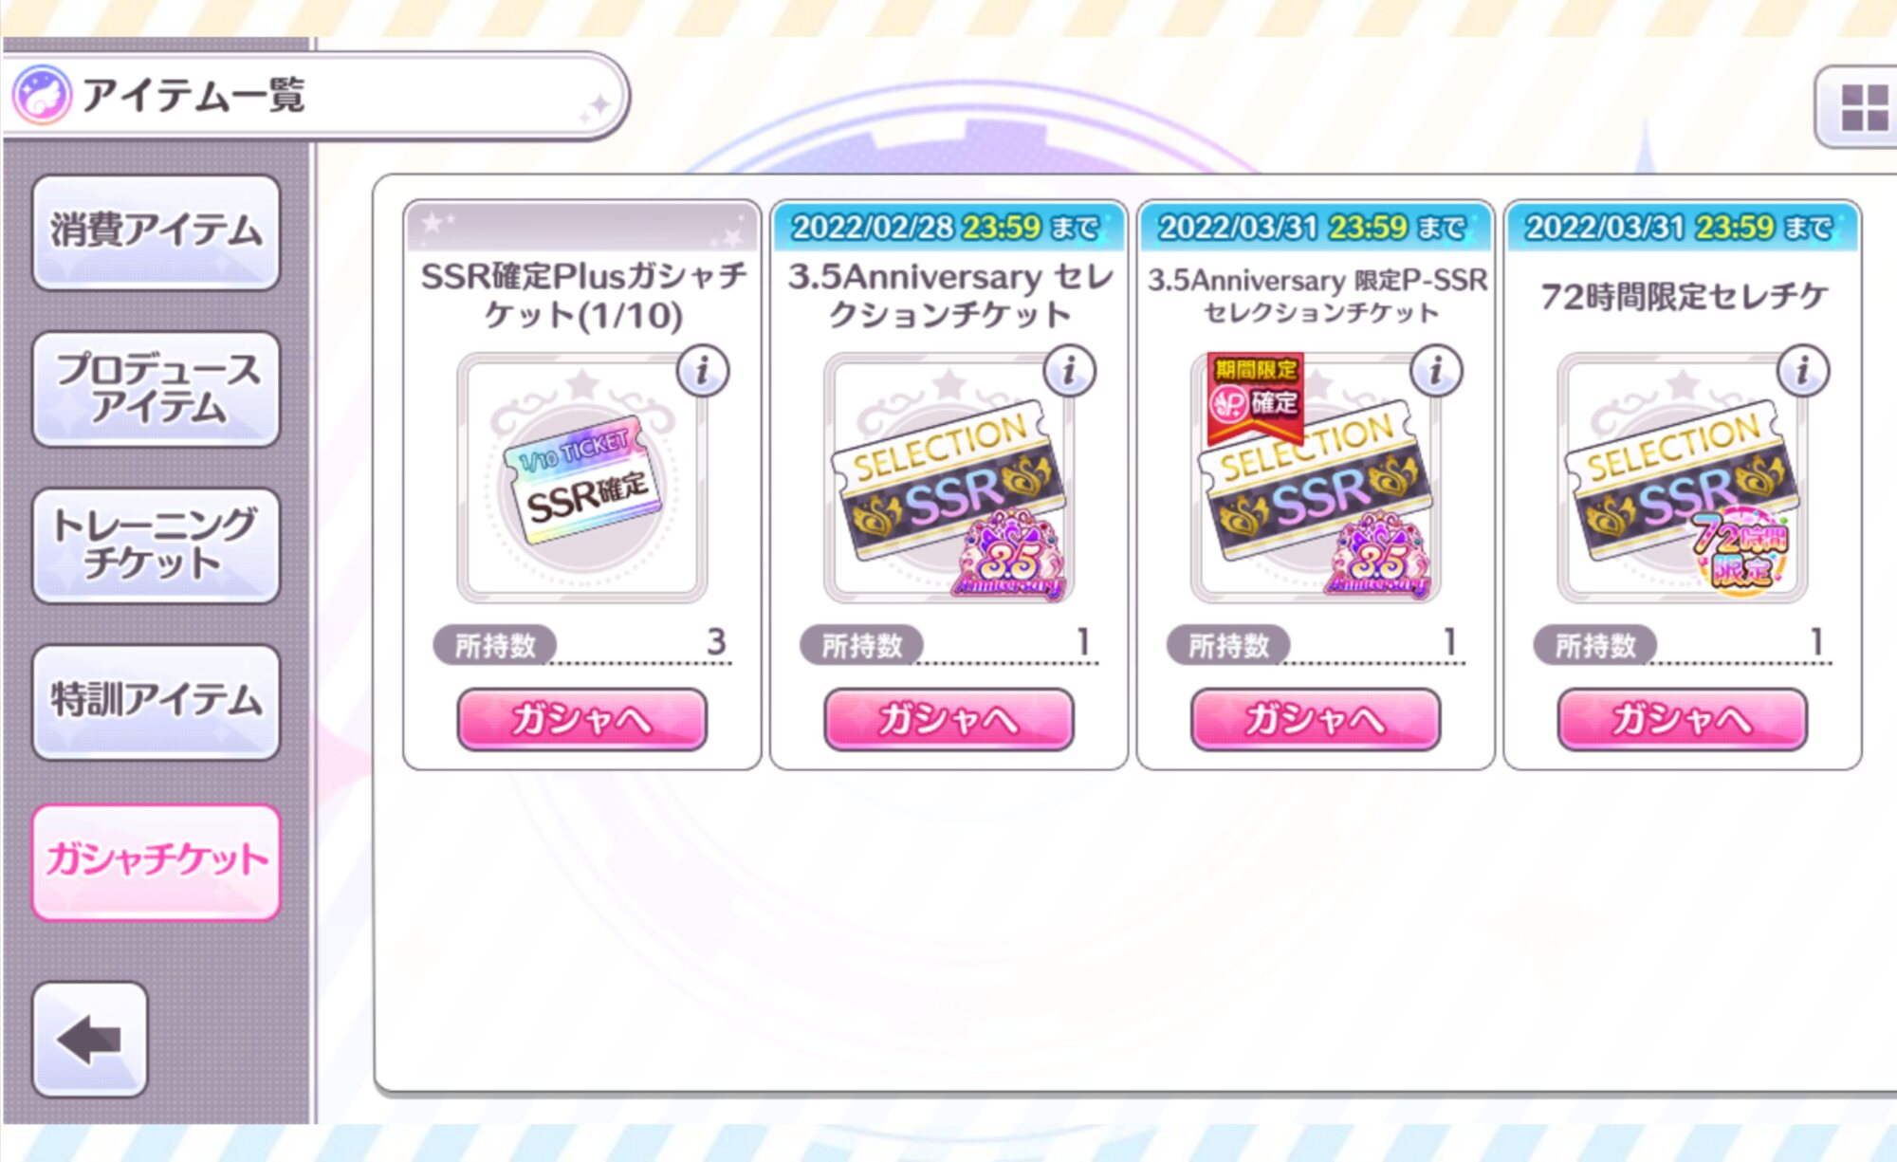
Task: Select the 3.5Anniversary SELECTION SSR ticket image
Action: coord(948,479)
